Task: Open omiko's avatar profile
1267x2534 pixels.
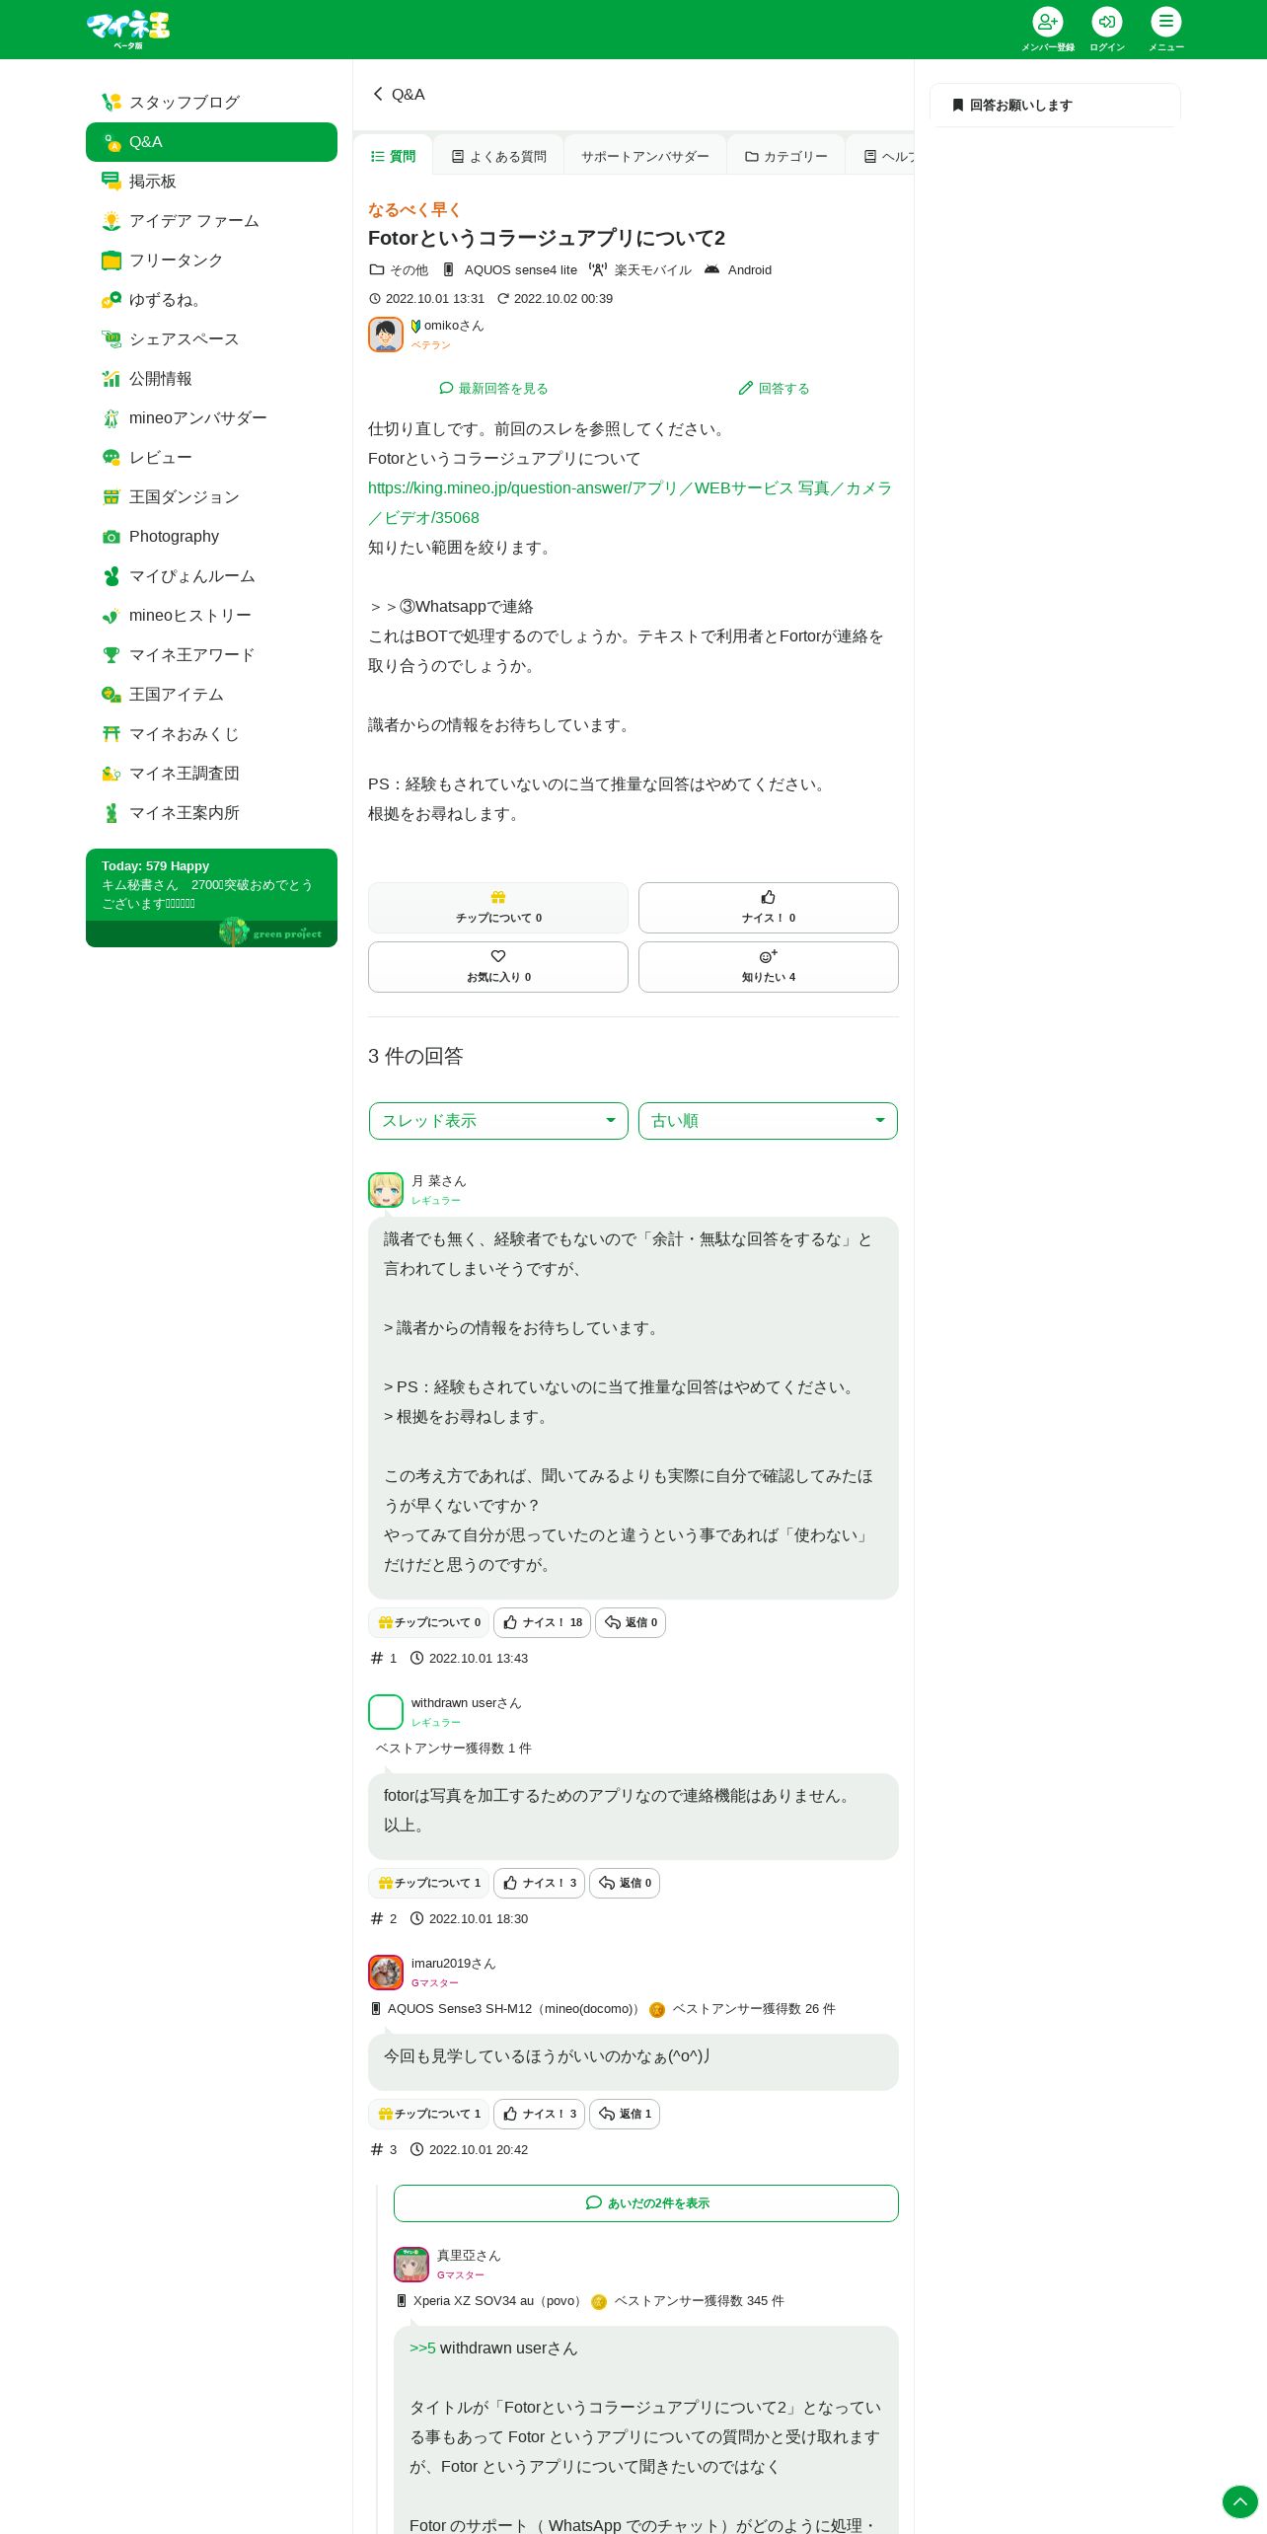Action: click(386, 335)
